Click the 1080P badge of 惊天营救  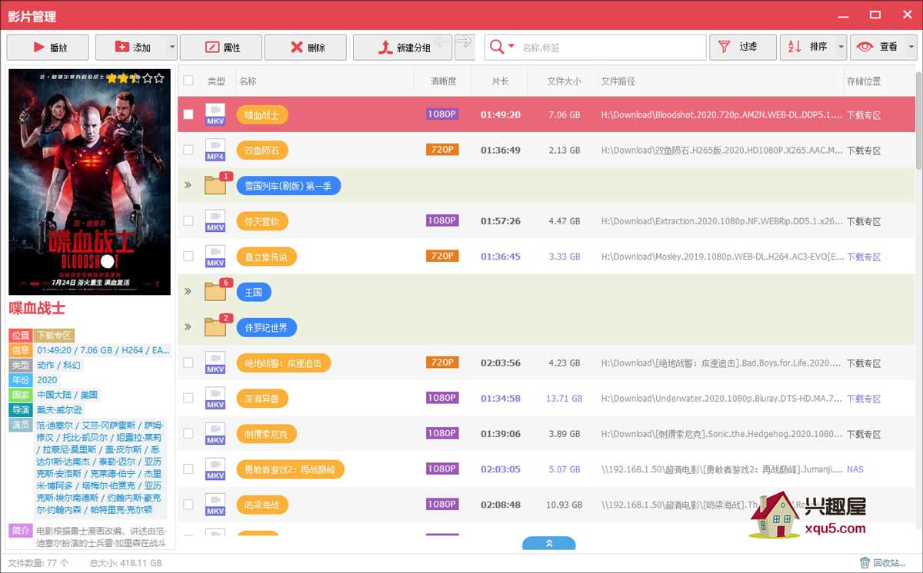click(x=442, y=220)
